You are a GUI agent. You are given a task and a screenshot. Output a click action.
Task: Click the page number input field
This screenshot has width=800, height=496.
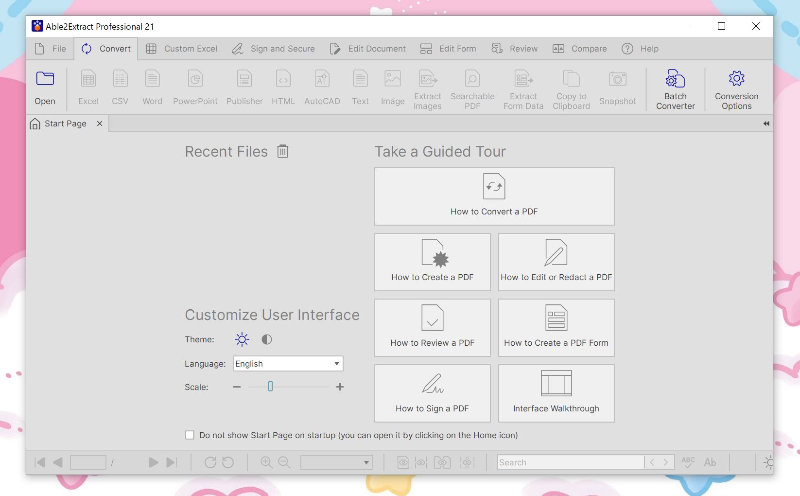88,462
